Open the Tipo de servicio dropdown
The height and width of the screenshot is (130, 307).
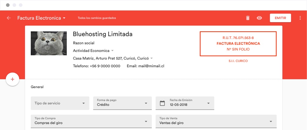click(x=60, y=103)
